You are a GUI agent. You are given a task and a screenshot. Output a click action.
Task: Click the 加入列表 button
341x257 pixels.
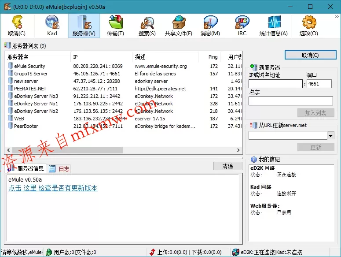pyautogui.click(x=316, y=113)
